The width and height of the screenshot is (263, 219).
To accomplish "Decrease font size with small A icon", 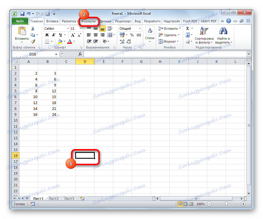I will coord(79,35).
